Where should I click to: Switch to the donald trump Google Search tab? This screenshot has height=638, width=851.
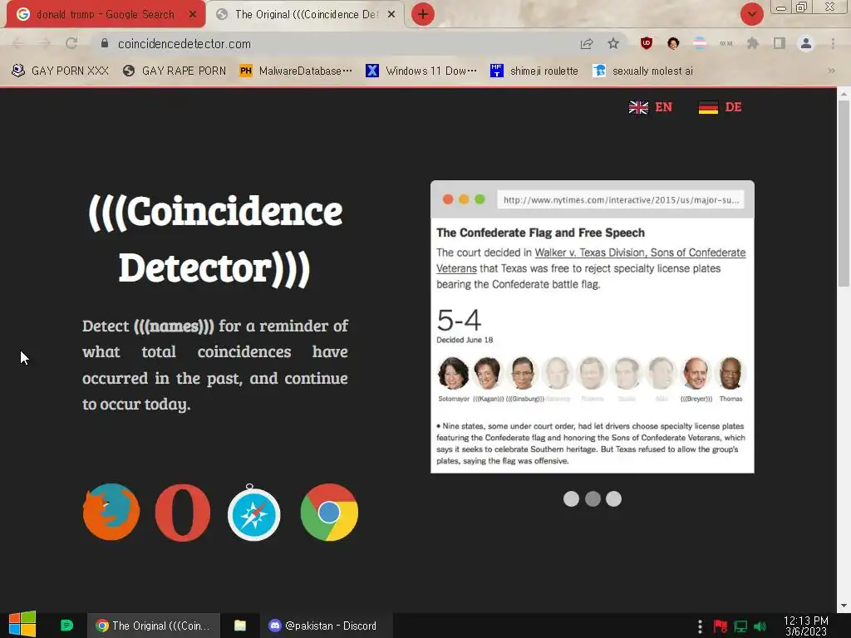[106, 14]
